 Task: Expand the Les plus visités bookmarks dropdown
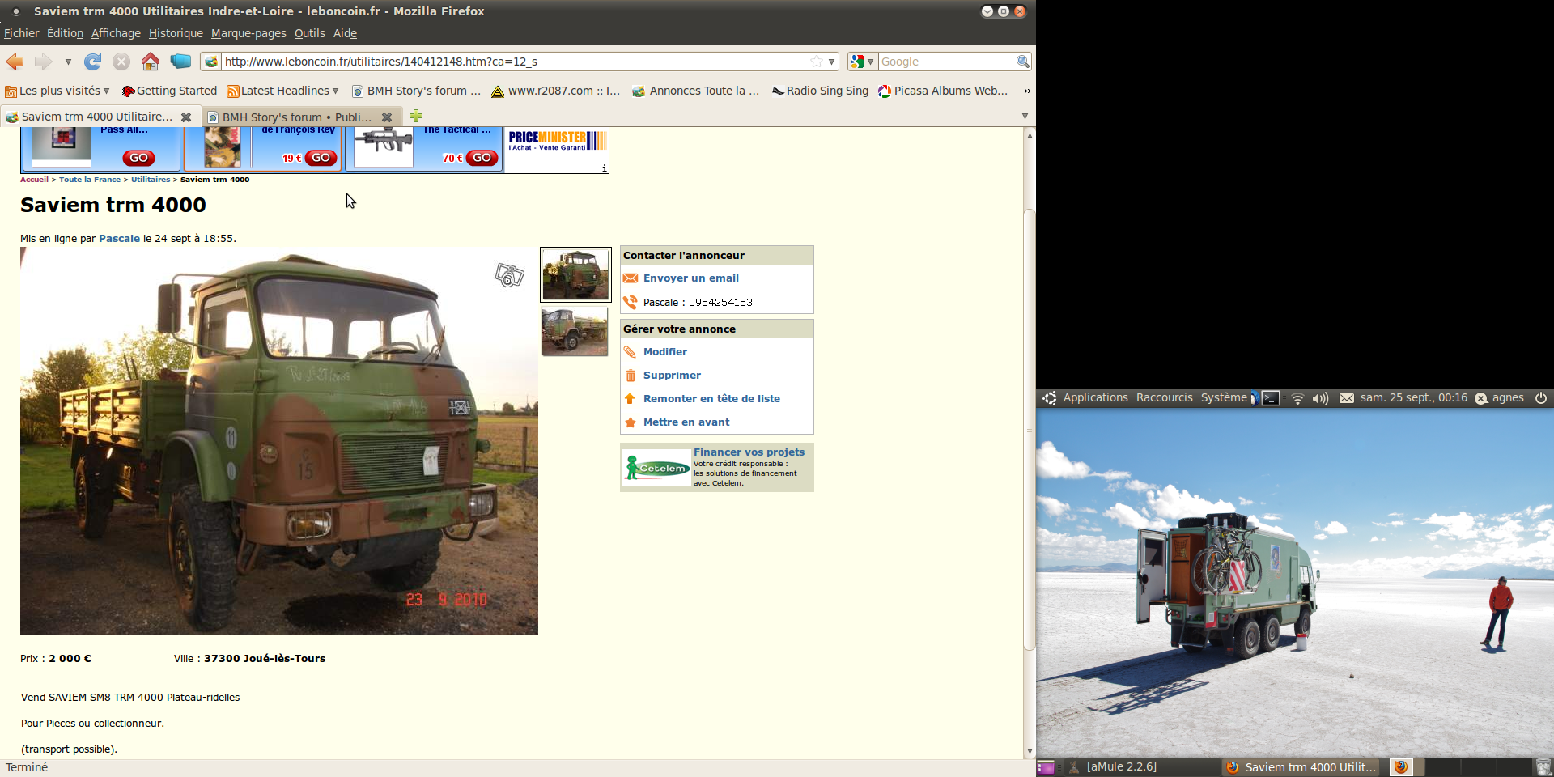pyautogui.click(x=64, y=91)
